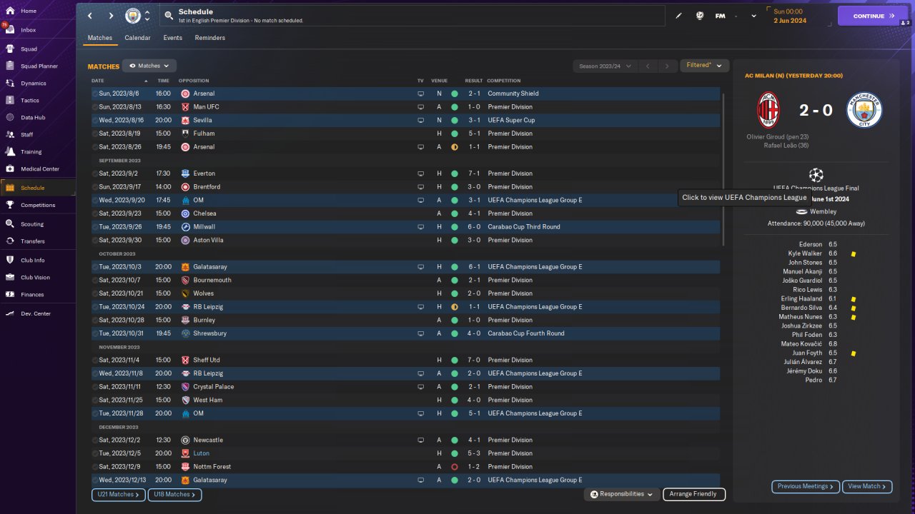This screenshot has width=915, height=514.
Task: Click the help globe icon in the top bar
Action: pos(700,16)
